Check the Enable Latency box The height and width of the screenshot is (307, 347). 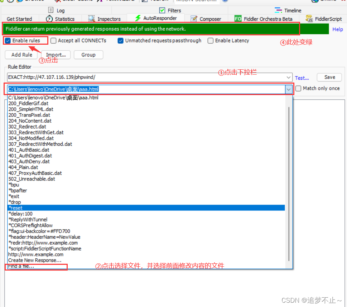tap(211, 40)
